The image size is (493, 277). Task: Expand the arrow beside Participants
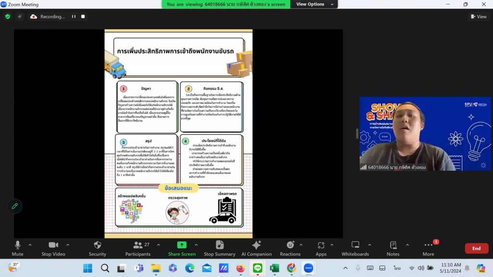(158, 245)
